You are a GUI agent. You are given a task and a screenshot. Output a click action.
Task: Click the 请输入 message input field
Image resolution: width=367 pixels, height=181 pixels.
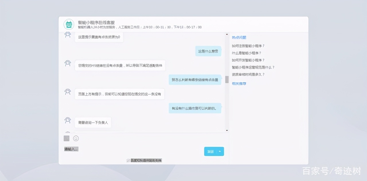pos(71,149)
